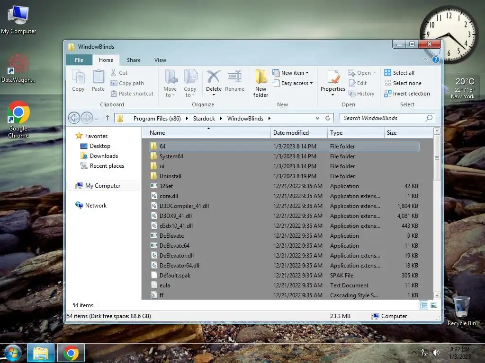Click the Copy icon in Clipboard group
Screen dimensions: 485x363
(78, 77)
